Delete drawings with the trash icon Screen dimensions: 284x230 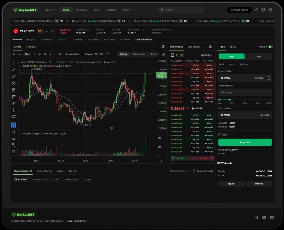coord(14,151)
